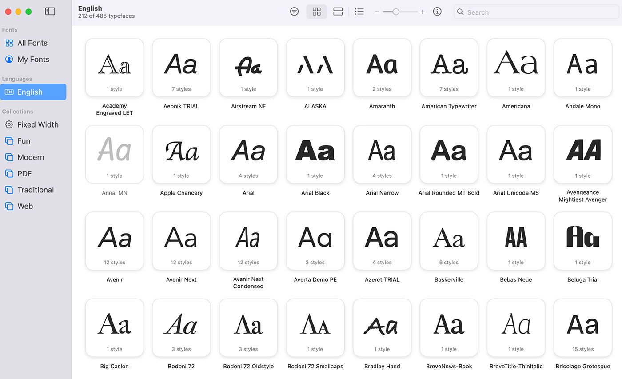Viewport: 622px width, 379px height.
Task: Open the compact list view icon
Action: (x=359, y=12)
